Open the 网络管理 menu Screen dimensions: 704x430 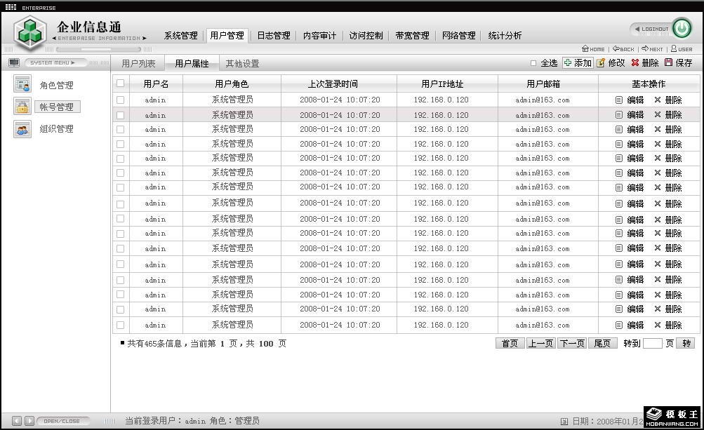(458, 36)
